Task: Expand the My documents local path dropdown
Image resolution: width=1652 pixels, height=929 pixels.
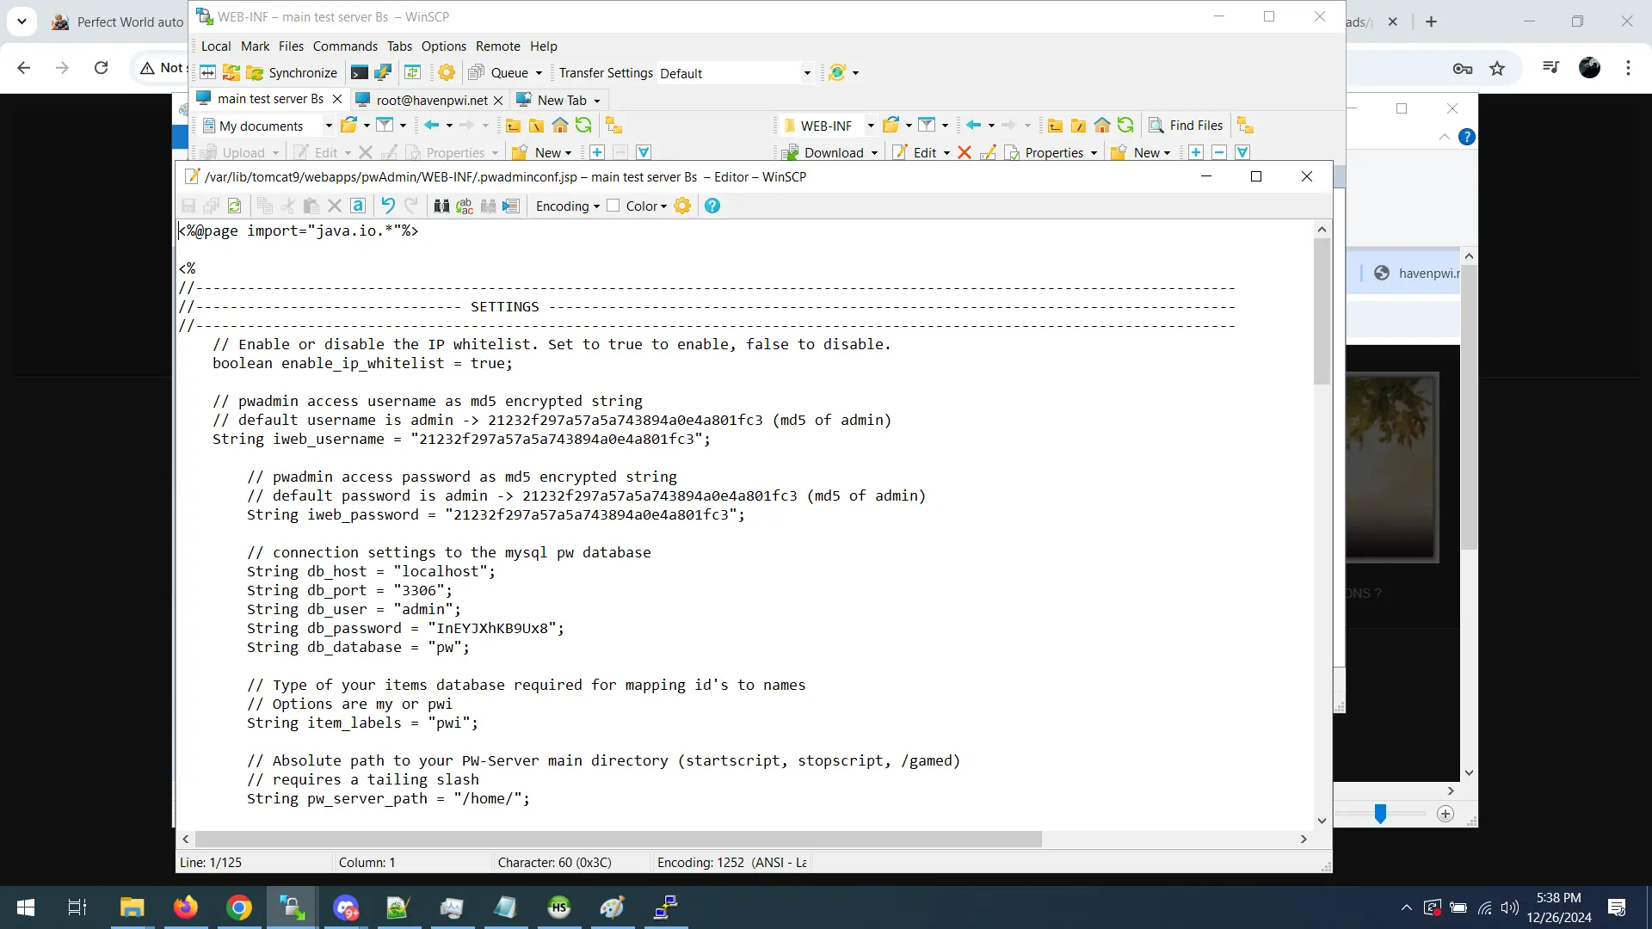Action: 328,126
